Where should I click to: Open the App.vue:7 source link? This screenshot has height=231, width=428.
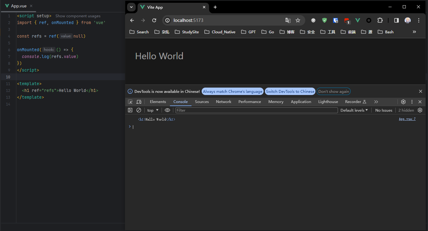(407, 119)
